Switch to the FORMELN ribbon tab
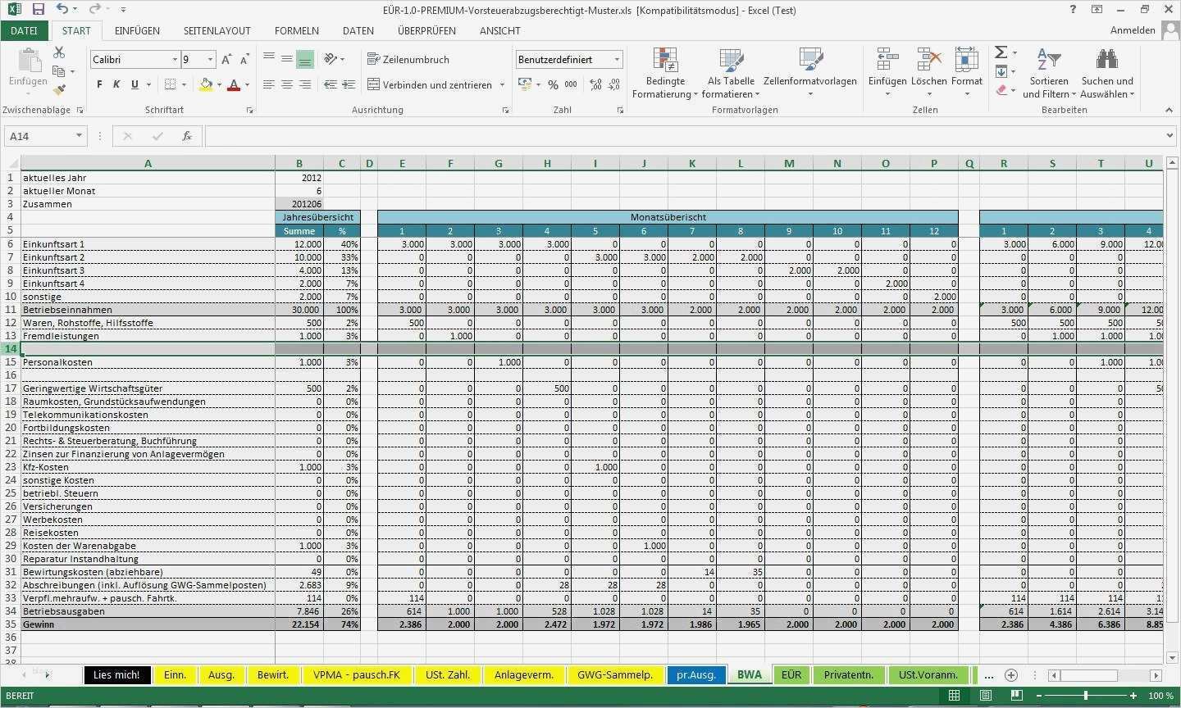The height and width of the screenshot is (708, 1181). click(x=296, y=30)
